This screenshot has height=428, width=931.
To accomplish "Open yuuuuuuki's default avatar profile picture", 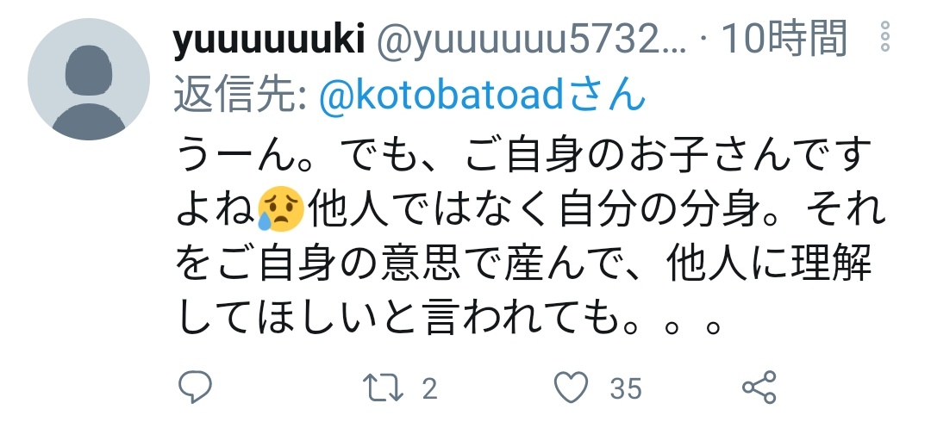I will [x=89, y=79].
